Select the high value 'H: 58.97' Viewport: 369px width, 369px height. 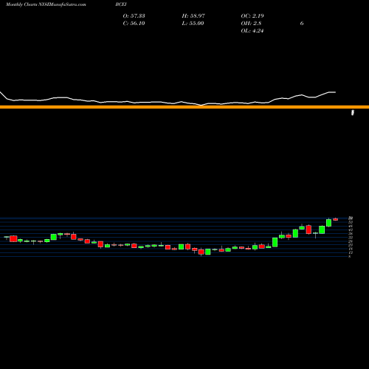pos(193,15)
